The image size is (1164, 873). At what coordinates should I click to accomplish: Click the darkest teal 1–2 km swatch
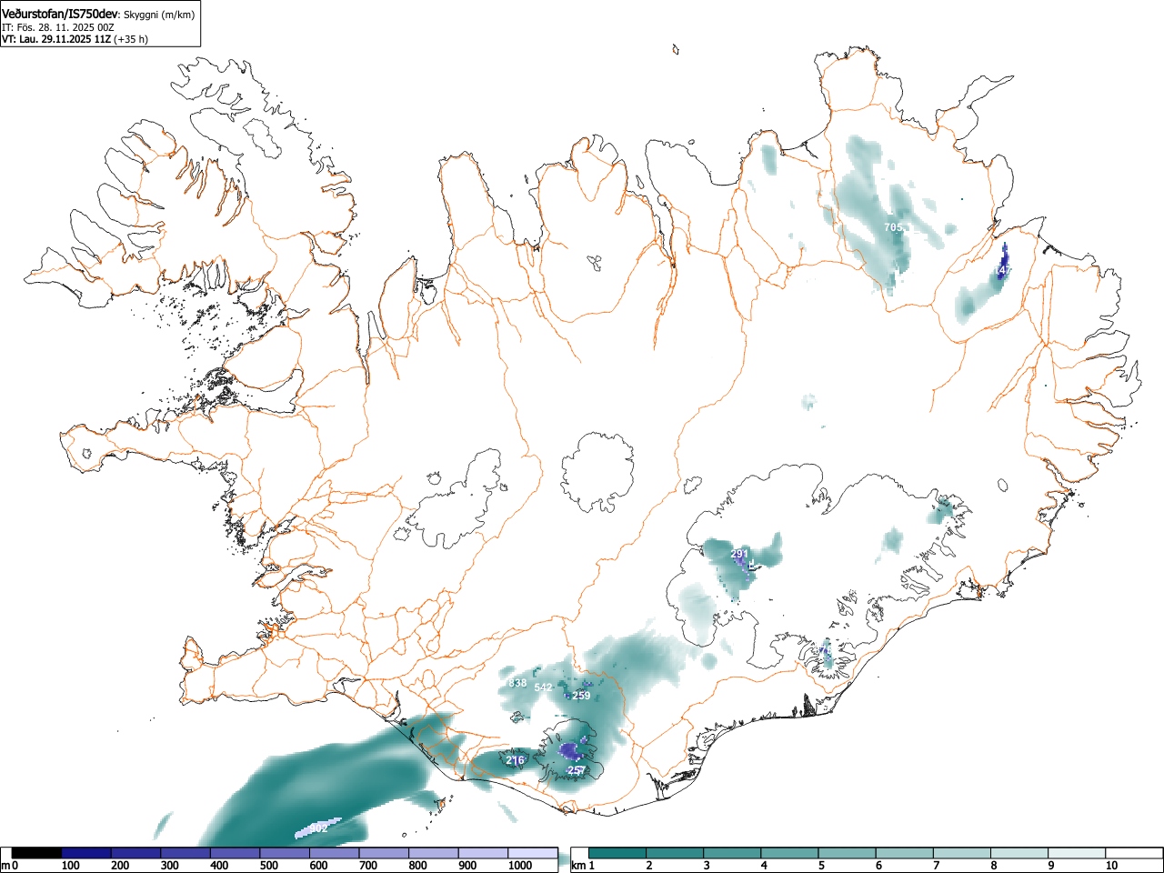617,853
